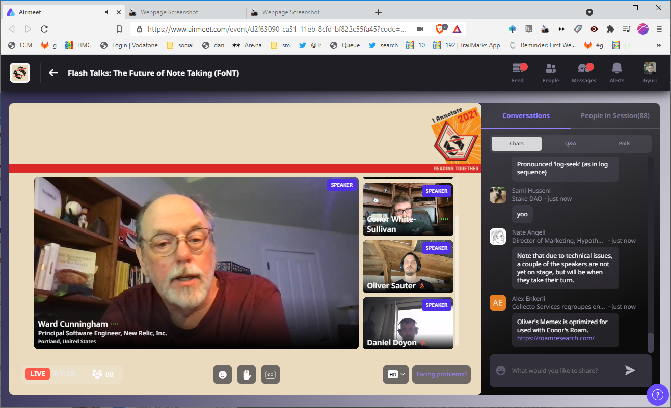
Task: Open the Brave Rewards triangle icon
Action: click(x=457, y=29)
